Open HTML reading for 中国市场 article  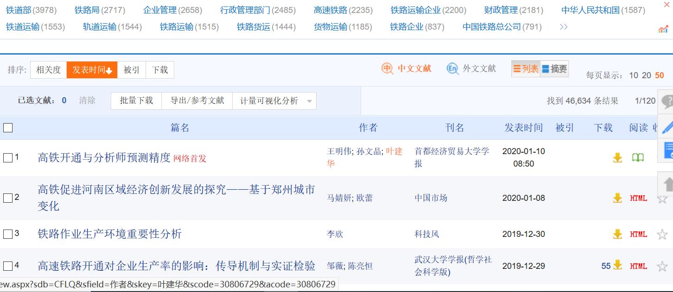point(638,198)
